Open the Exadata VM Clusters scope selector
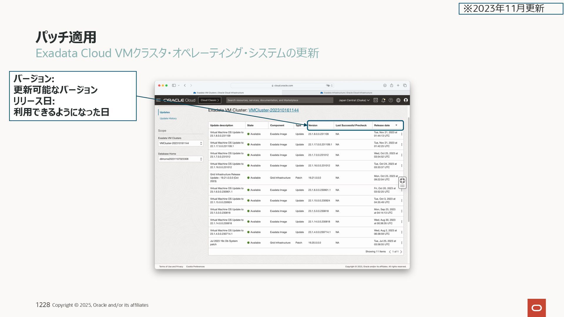The image size is (564, 317). 180,143
